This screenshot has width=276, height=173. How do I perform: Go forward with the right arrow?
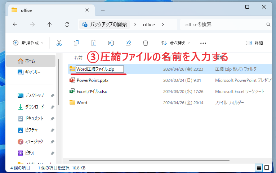(x=32, y=25)
